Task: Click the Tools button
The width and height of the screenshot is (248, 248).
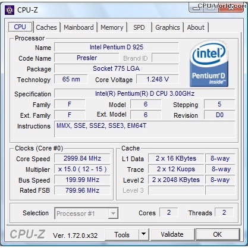Action: 122,234
